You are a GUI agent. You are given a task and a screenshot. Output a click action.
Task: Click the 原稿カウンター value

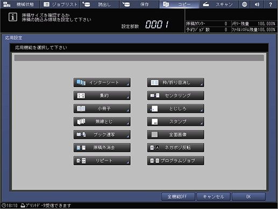coord(226,24)
